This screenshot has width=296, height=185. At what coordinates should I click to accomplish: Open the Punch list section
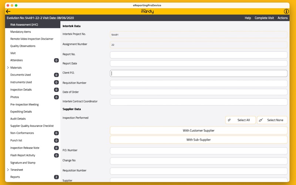click(33, 141)
